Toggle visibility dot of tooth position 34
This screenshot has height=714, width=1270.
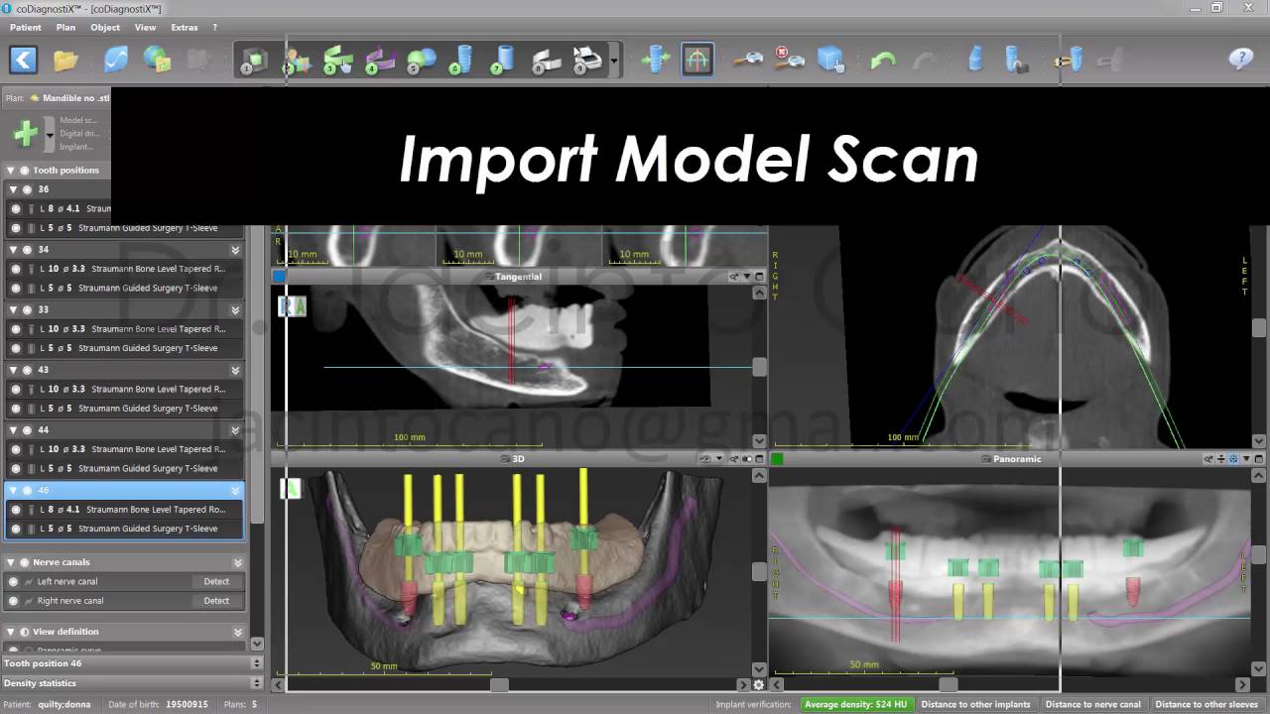(27, 250)
